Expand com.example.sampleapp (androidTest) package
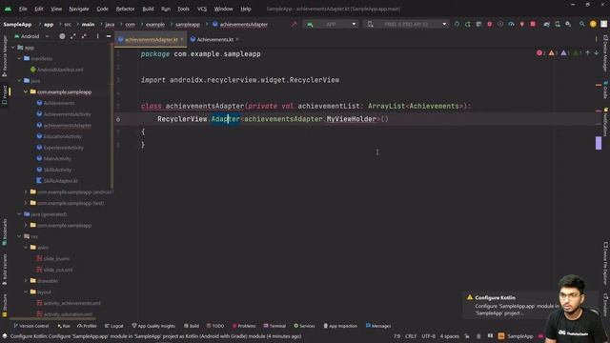Image resolution: width=610 pixels, height=343 pixels. (x=26, y=192)
